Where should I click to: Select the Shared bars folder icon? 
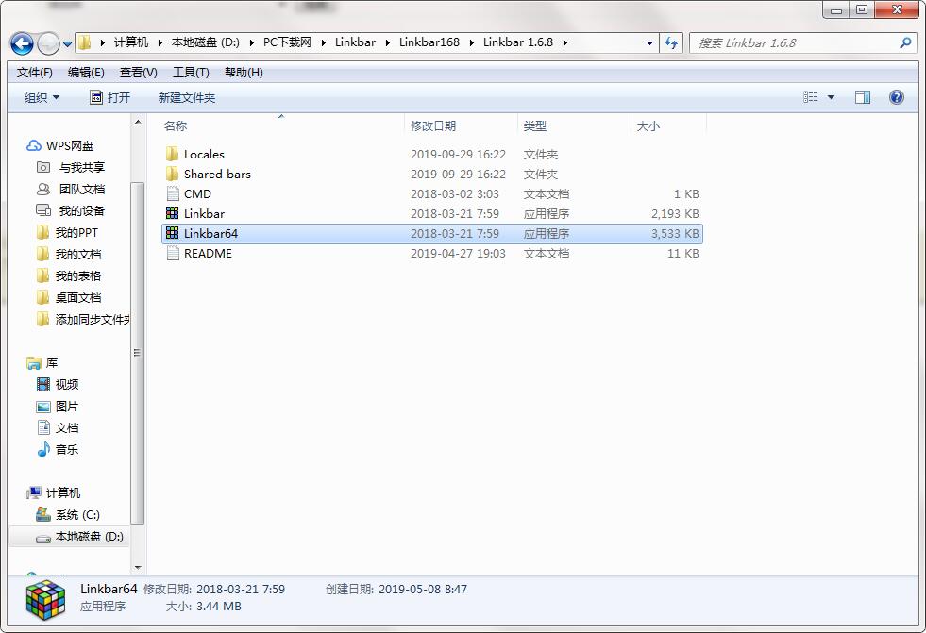tap(172, 174)
